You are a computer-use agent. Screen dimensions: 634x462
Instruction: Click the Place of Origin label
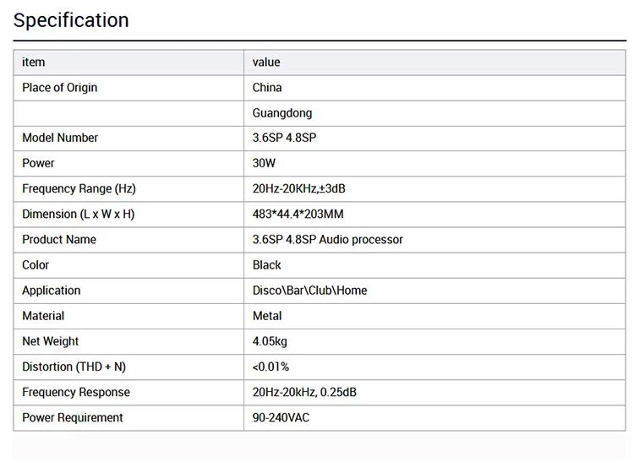tap(60, 88)
